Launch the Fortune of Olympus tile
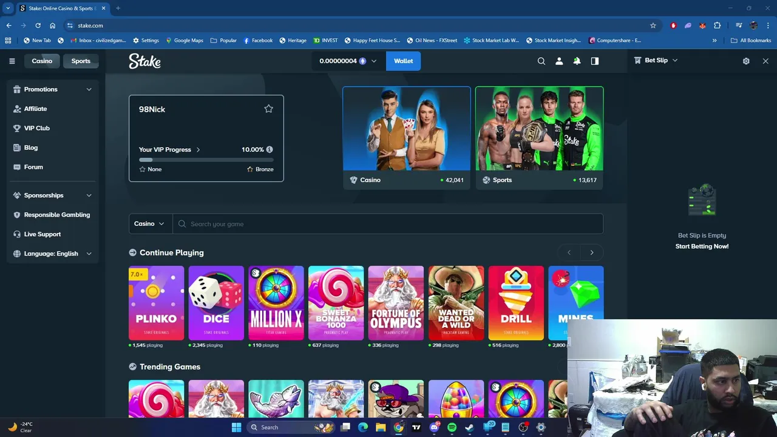Screen dimensions: 777x437 click(x=396, y=303)
